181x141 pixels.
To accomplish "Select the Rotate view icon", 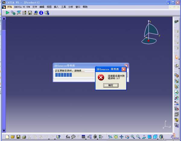I will point(127,137).
